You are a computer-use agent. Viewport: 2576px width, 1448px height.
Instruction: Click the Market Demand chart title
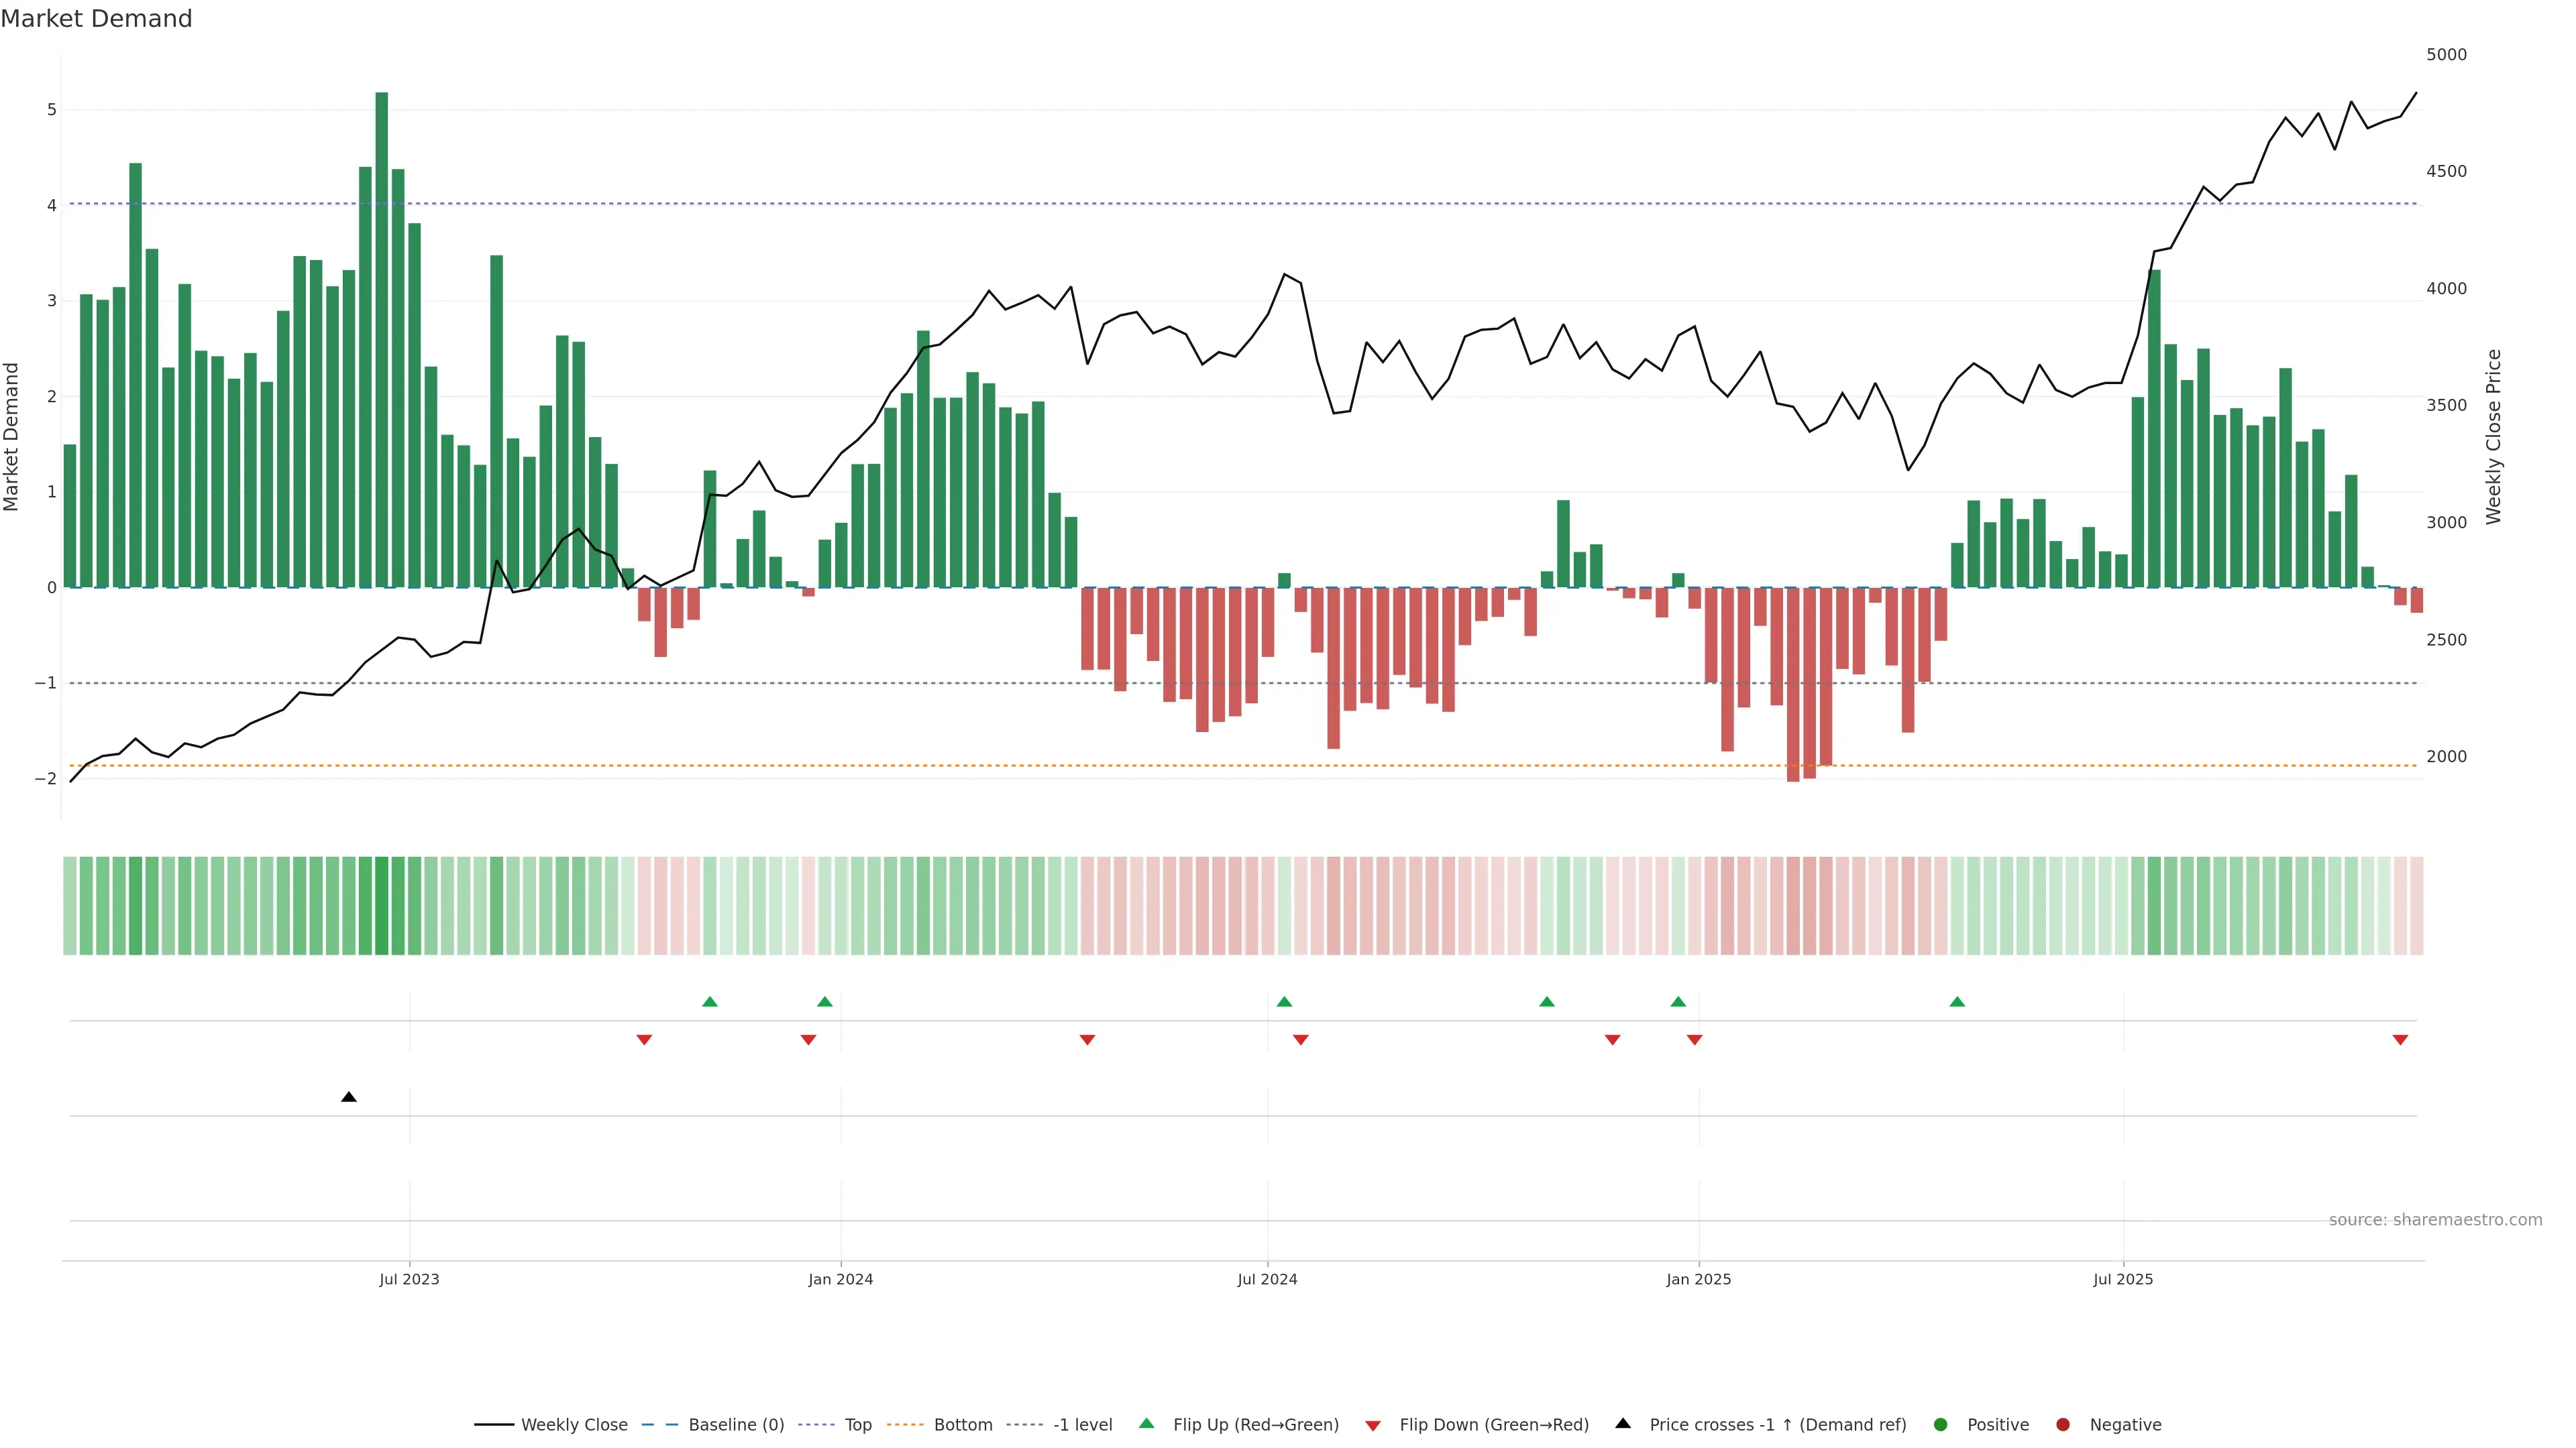pos(96,19)
